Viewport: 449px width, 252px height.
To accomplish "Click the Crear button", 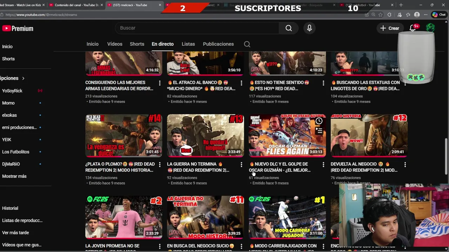I will pos(390,28).
